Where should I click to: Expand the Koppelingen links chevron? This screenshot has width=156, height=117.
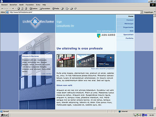[155, 12]
